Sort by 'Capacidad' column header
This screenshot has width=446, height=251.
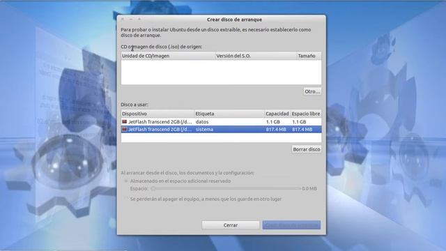tap(277, 114)
